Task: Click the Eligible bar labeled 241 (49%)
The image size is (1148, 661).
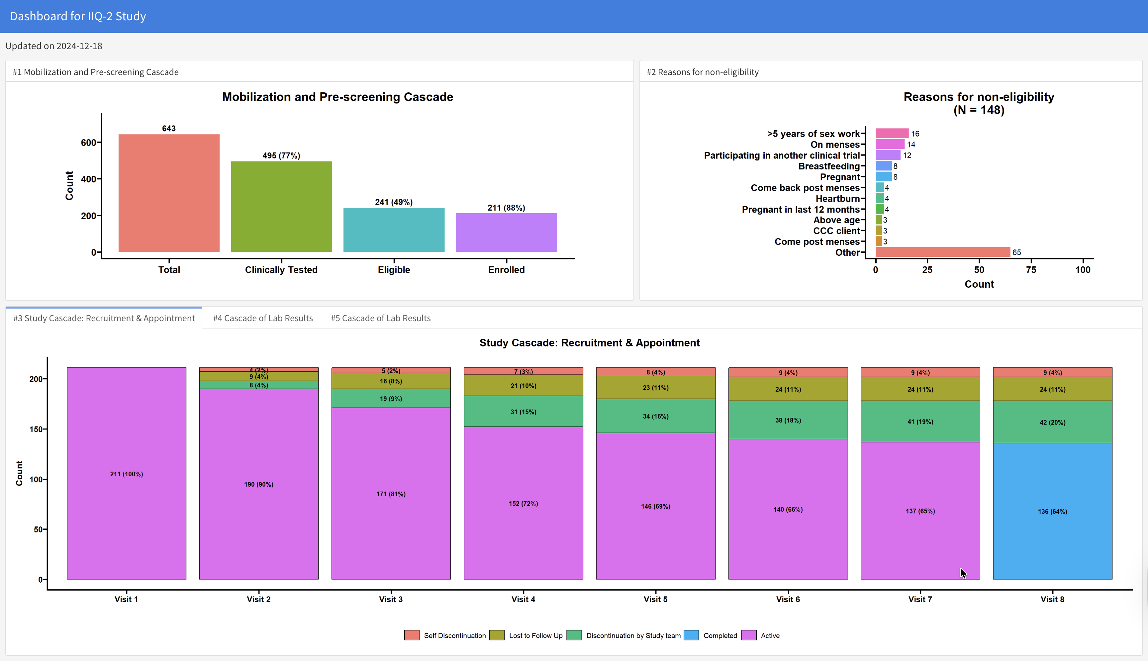Action: [x=394, y=230]
